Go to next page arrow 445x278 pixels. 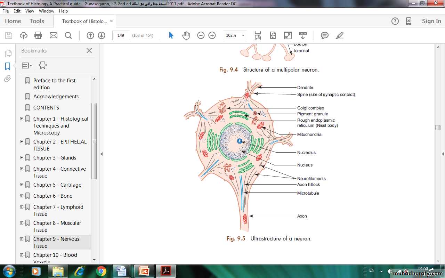(x=102, y=35)
